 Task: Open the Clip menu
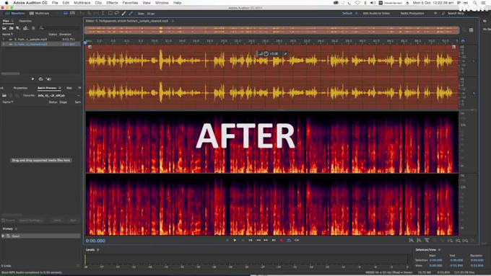tap(98, 3)
